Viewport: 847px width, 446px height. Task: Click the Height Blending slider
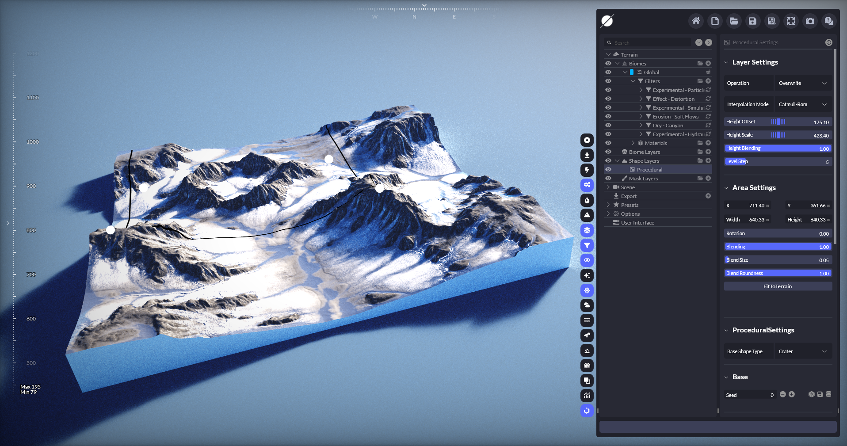click(778, 149)
